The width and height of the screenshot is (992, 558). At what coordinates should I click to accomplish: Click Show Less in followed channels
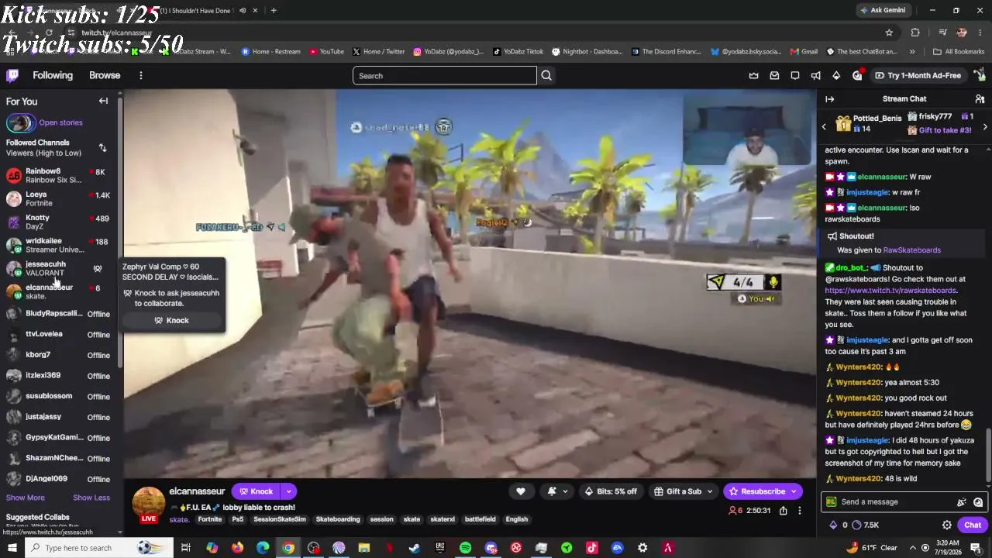[x=91, y=498]
